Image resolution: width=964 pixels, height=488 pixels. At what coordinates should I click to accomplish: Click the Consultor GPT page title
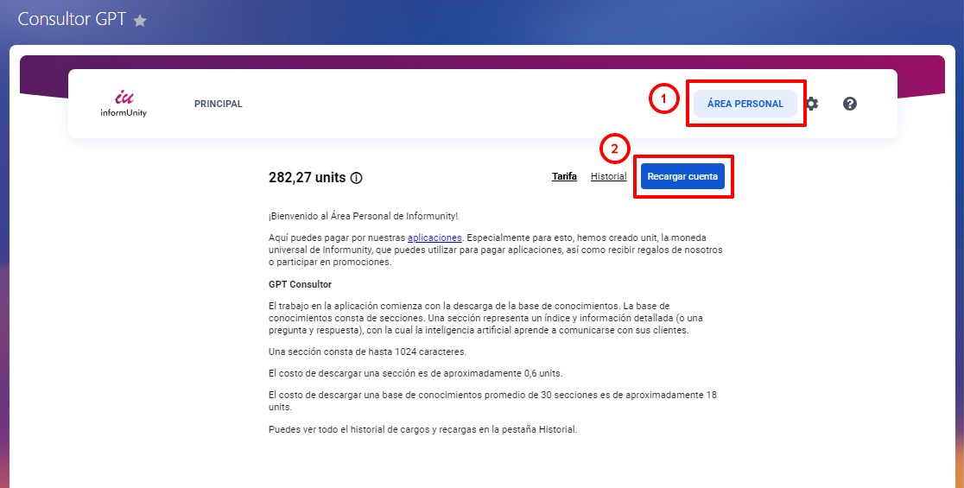click(72, 19)
